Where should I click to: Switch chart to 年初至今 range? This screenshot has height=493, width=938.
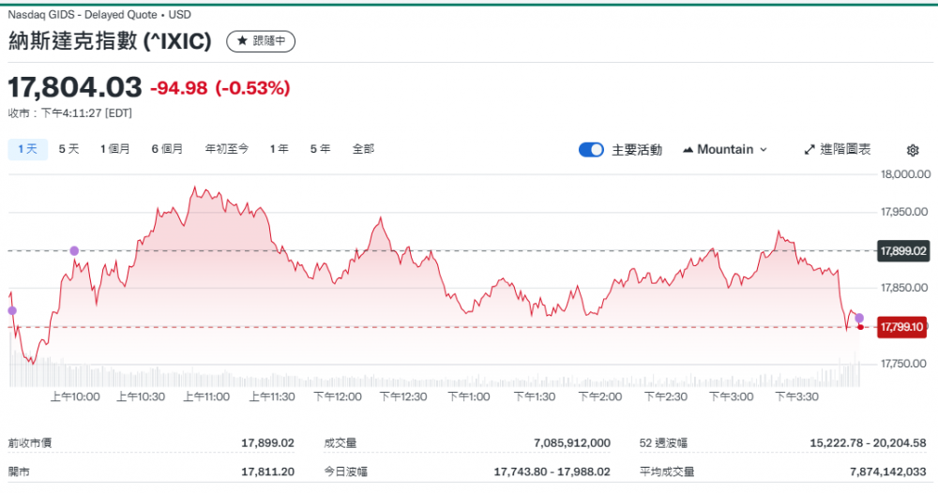pyautogui.click(x=226, y=149)
